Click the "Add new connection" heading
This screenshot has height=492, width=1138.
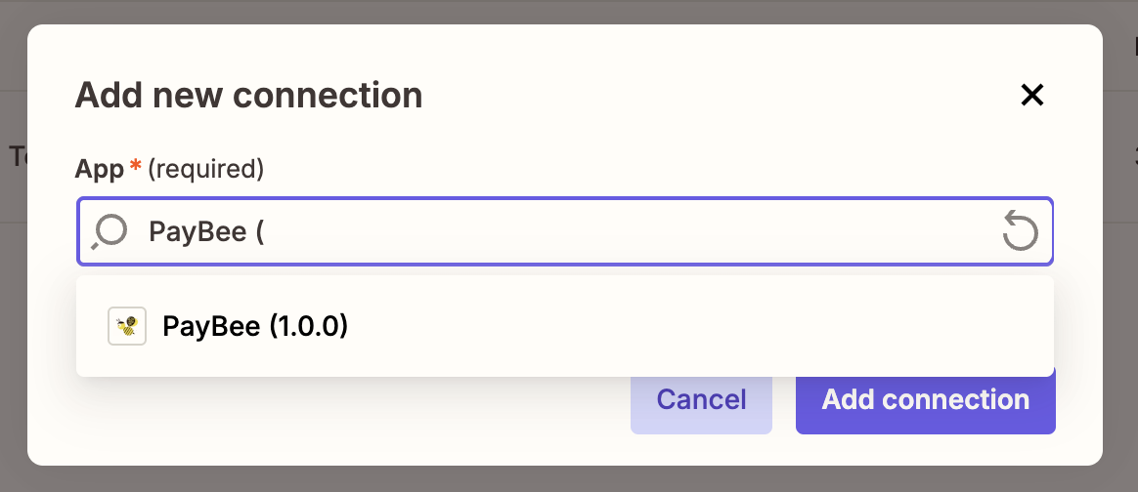coord(248,96)
